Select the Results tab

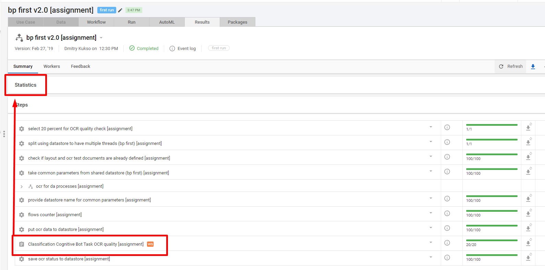[202, 22]
